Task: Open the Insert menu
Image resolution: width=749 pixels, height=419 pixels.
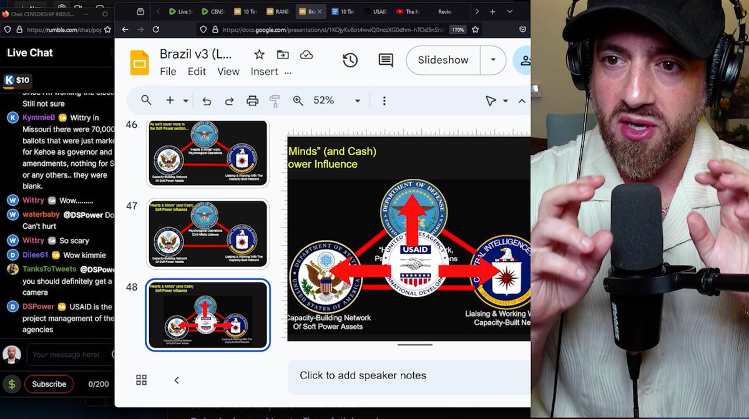Action: (x=265, y=72)
